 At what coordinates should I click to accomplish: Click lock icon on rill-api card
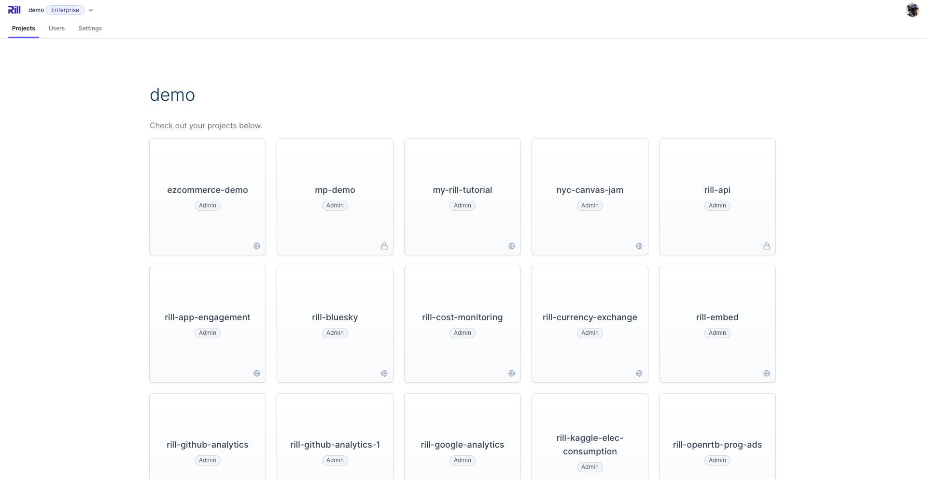pos(767,246)
